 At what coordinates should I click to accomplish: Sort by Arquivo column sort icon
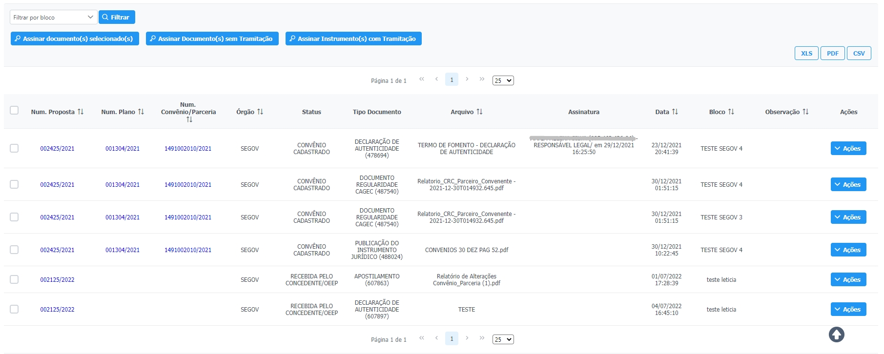tap(479, 112)
